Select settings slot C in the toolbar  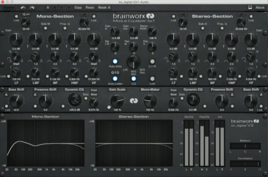point(62,7)
